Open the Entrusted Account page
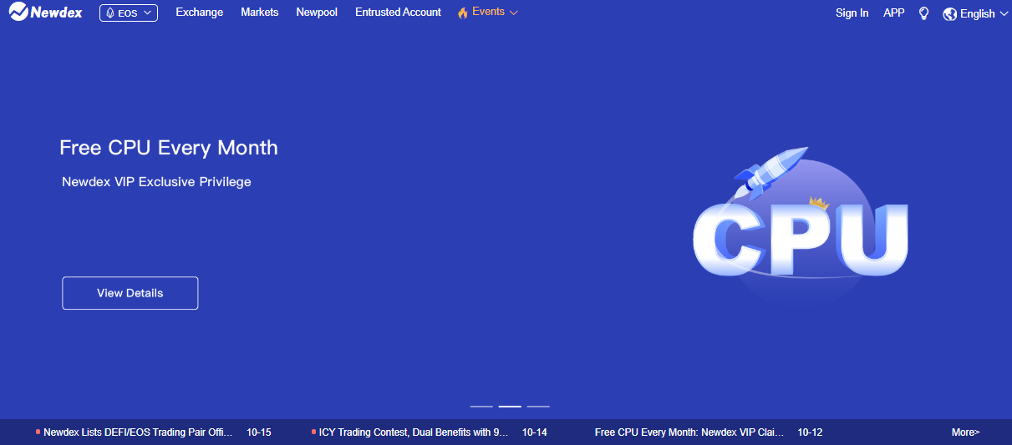Screen dimensions: 1012x445 coord(398,13)
